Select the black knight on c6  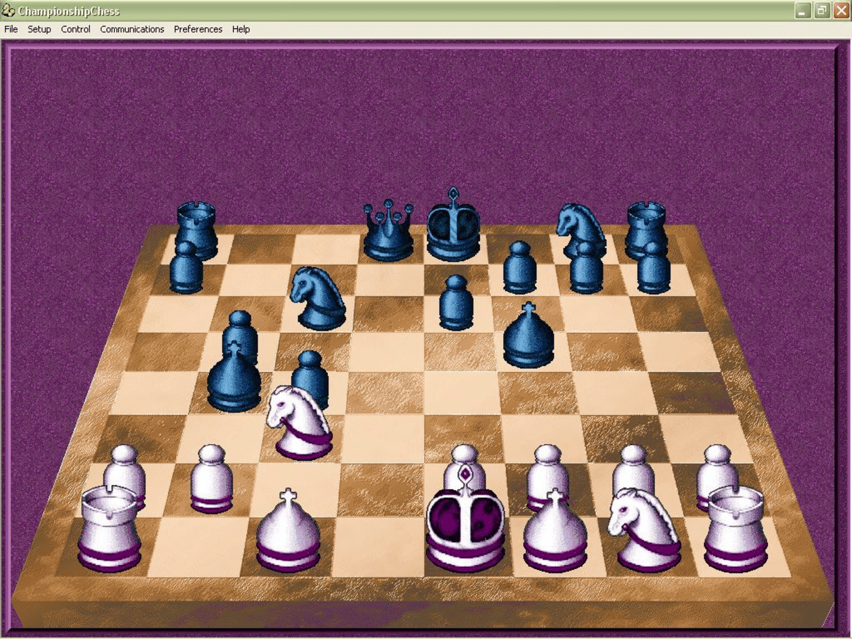click(318, 298)
